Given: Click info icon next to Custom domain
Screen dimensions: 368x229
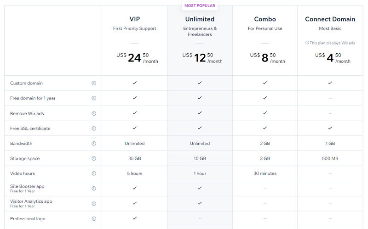Looking at the screenshot, I should pyautogui.click(x=94, y=83).
